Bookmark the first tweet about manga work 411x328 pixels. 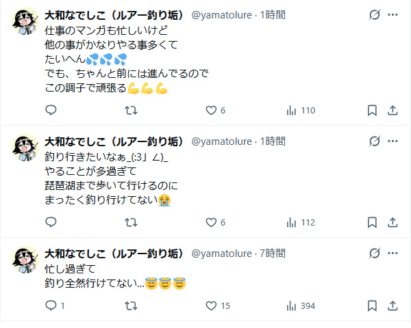372,110
